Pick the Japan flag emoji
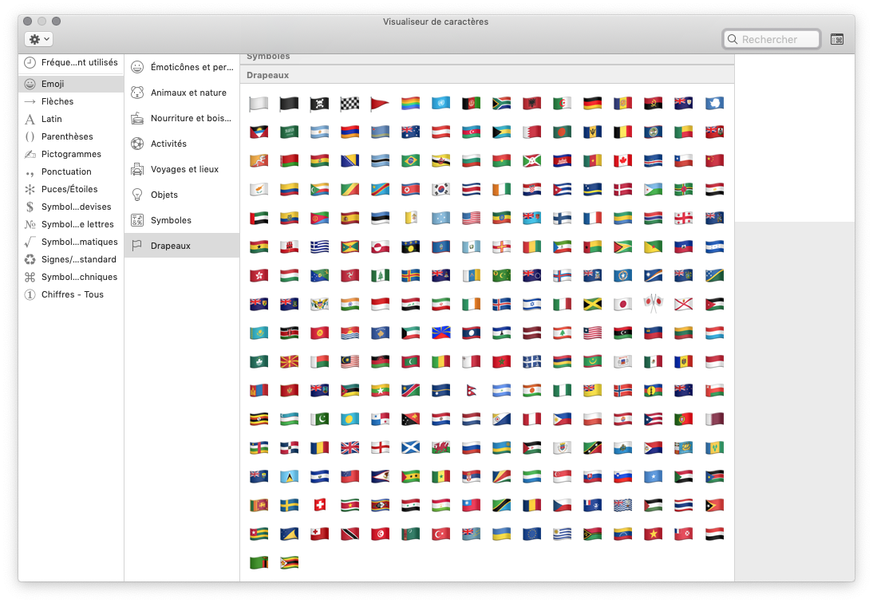Viewport: 873px width, 603px height. (623, 304)
